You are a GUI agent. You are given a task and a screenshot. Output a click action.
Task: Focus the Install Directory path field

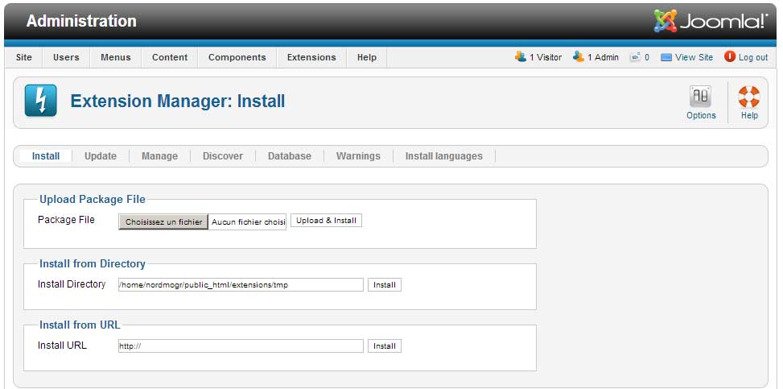[x=241, y=285]
